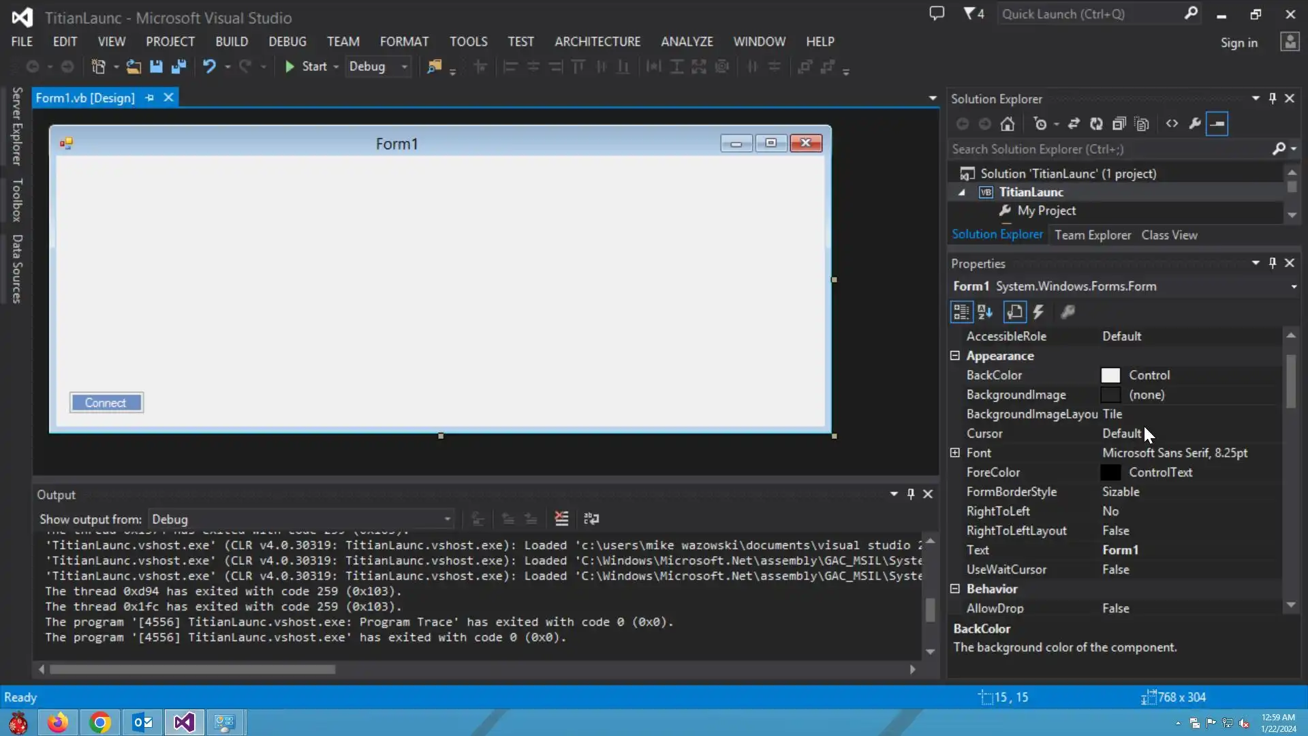Screen dimensions: 1308x736
Task: Click the Undo arrow icon
Action: [x=209, y=66]
